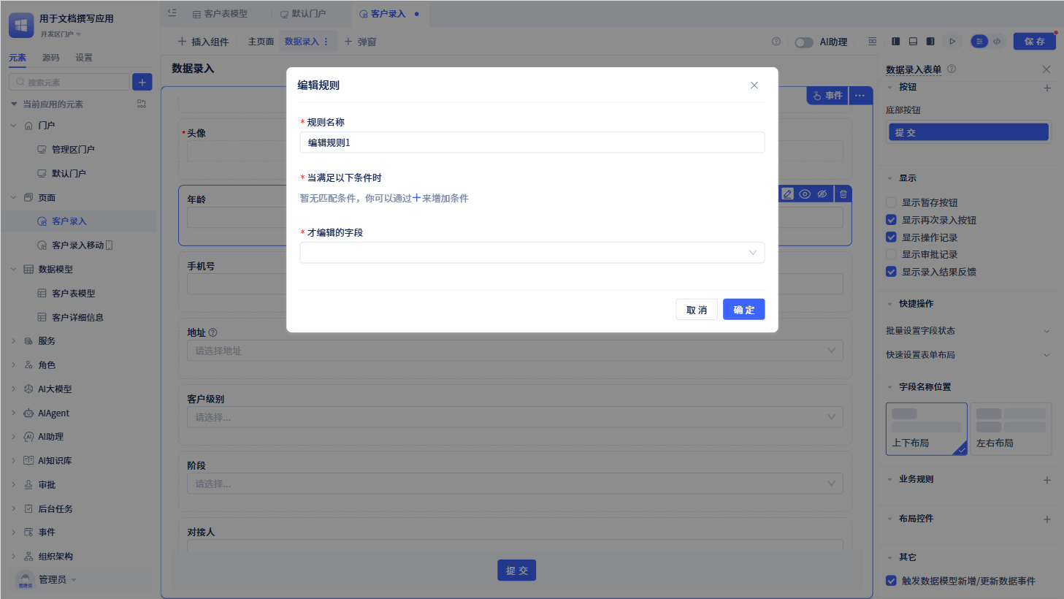Click the 插入组件 button

(x=203, y=42)
